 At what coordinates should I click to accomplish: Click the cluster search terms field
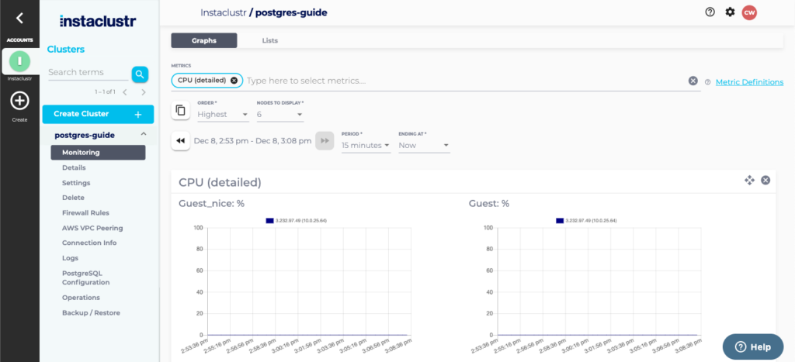87,72
